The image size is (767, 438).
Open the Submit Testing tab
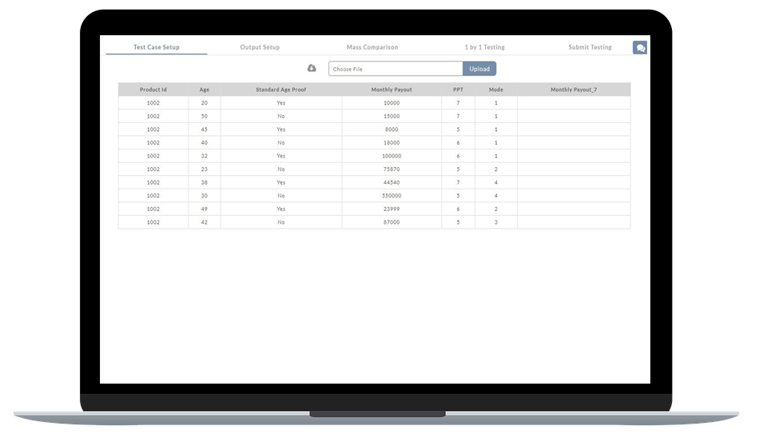pyautogui.click(x=590, y=47)
